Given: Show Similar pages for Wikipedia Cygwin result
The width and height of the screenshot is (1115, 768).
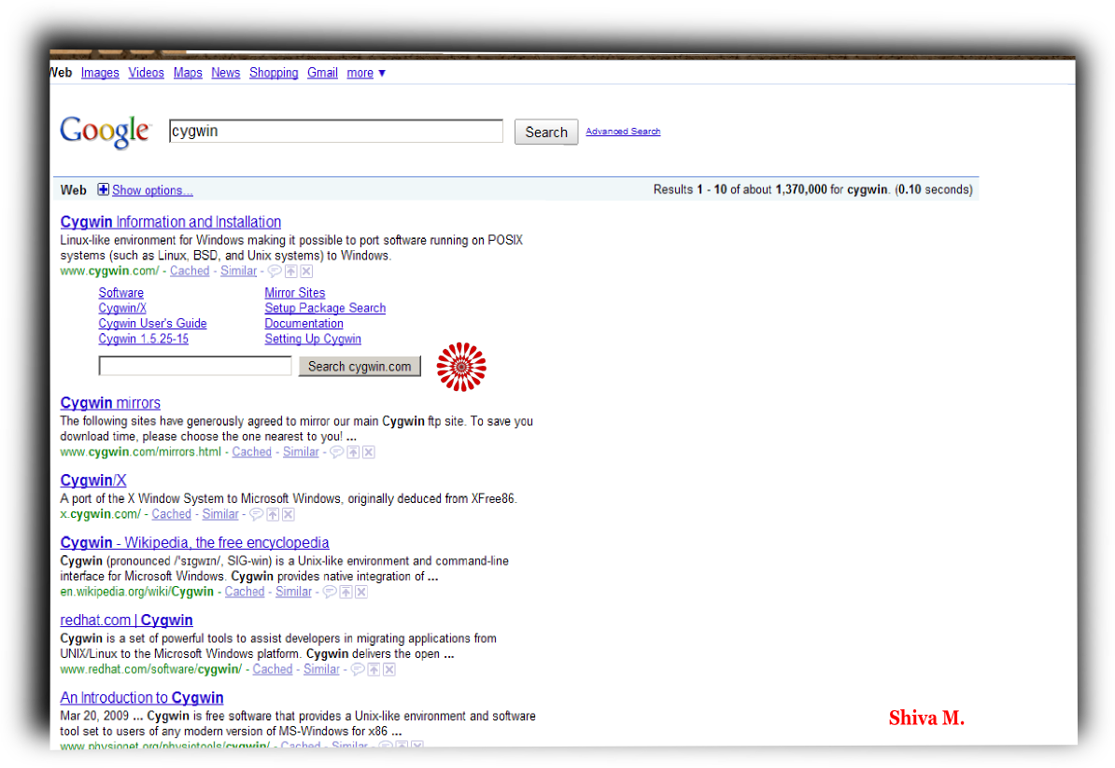Looking at the screenshot, I should pyautogui.click(x=293, y=592).
